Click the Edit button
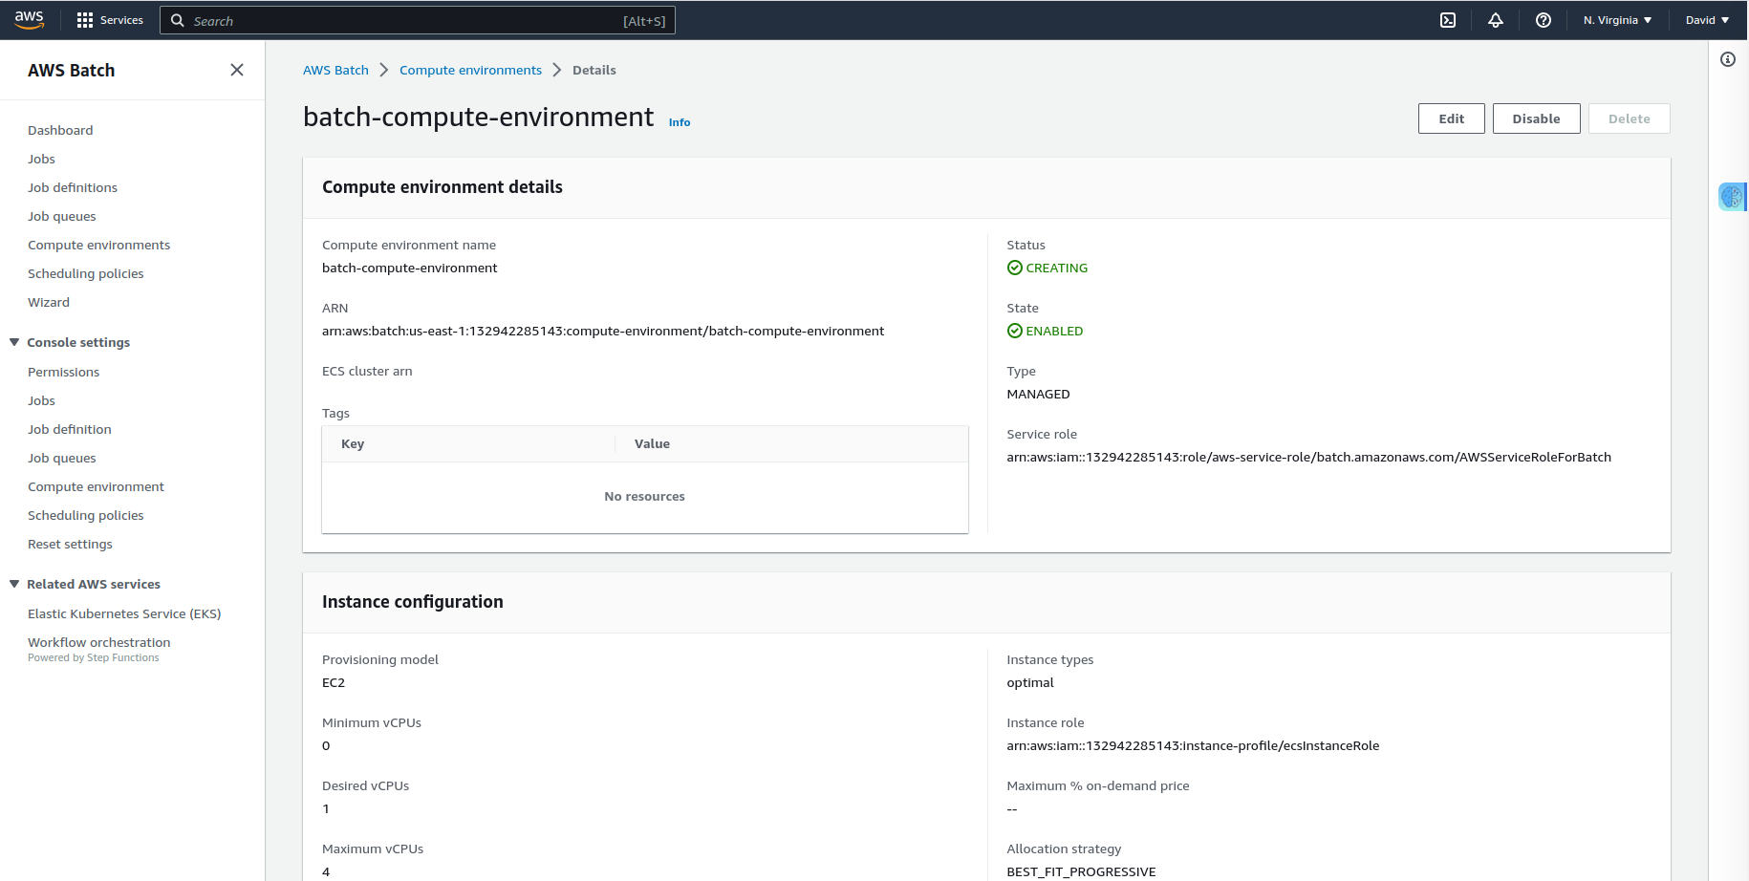The width and height of the screenshot is (1749, 881). pos(1451,118)
